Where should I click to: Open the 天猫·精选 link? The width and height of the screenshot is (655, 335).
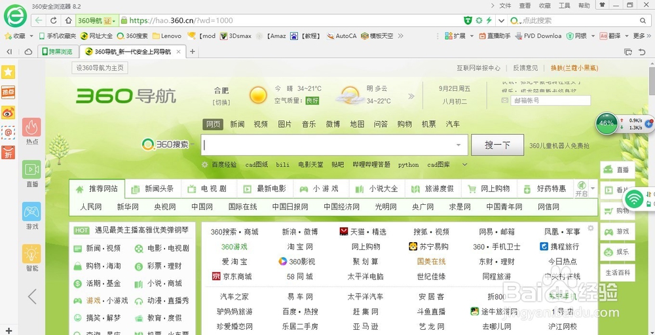point(363,232)
